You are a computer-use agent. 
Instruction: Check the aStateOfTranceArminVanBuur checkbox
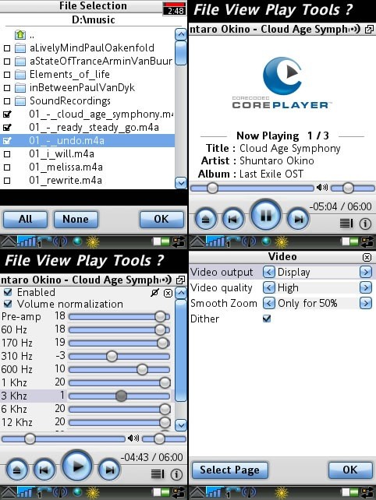7,62
